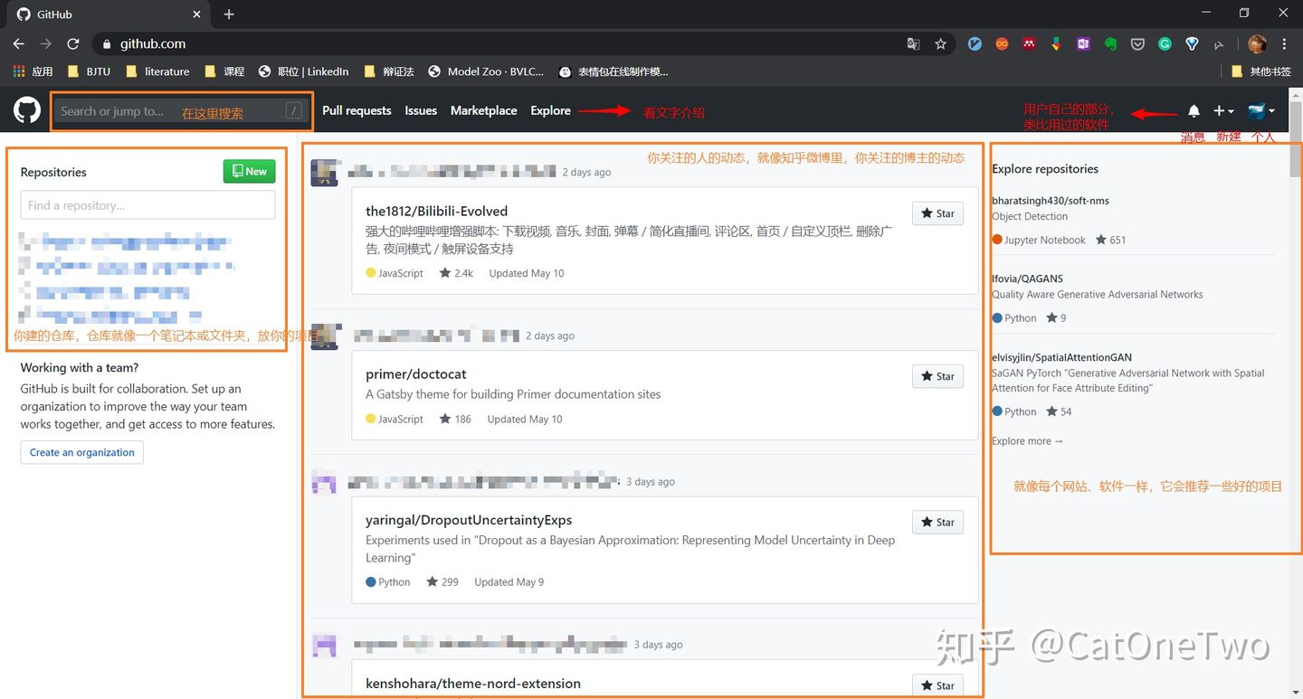Screen dimensions: 1303x699
Task: Click the GitHub octocat logo
Action: click(27, 110)
